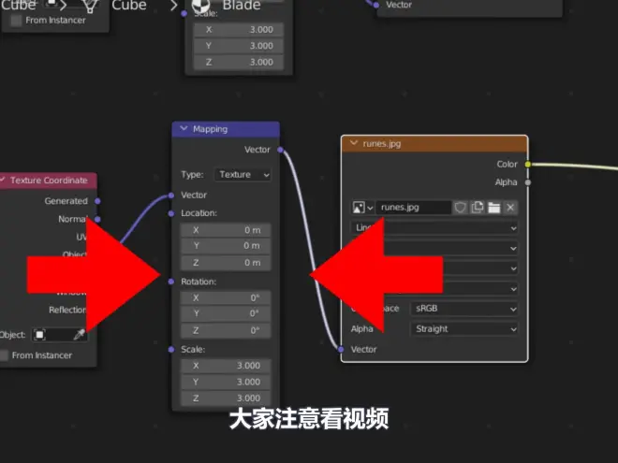Open the Alpha Straight dropdown
This screenshot has width=618, height=463.
[463, 328]
